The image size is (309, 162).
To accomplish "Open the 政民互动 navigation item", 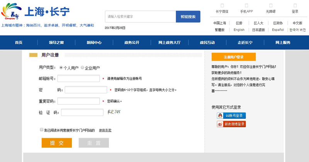I will point(207,43).
